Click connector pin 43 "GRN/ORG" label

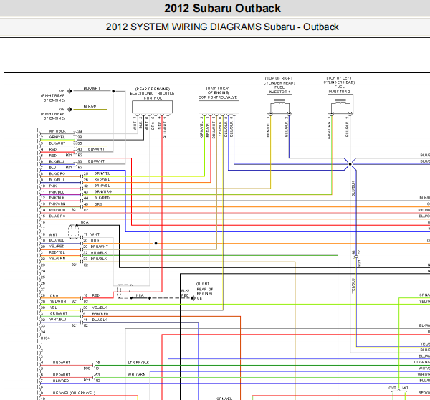tap(102, 192)
